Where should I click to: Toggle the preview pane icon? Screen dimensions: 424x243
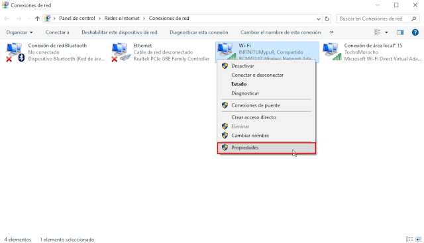[400, 32]
